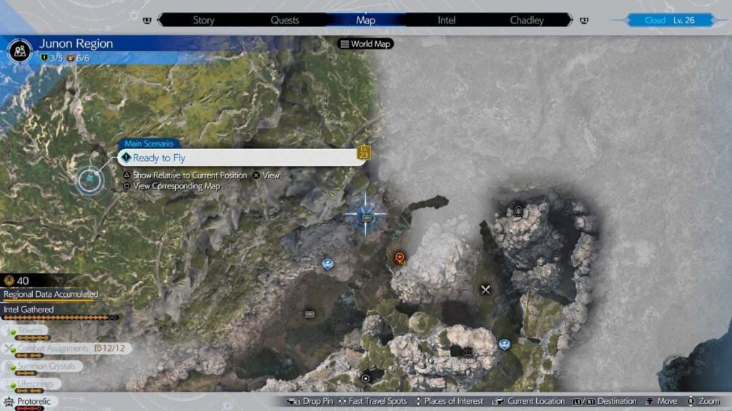Click the L2 previous-tab icon
The height and width of the screenshot is (411, 732).
click(147, 20)
